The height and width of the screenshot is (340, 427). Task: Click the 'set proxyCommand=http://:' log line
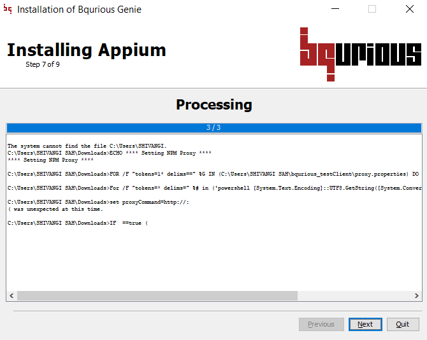[x=98, y=202]
